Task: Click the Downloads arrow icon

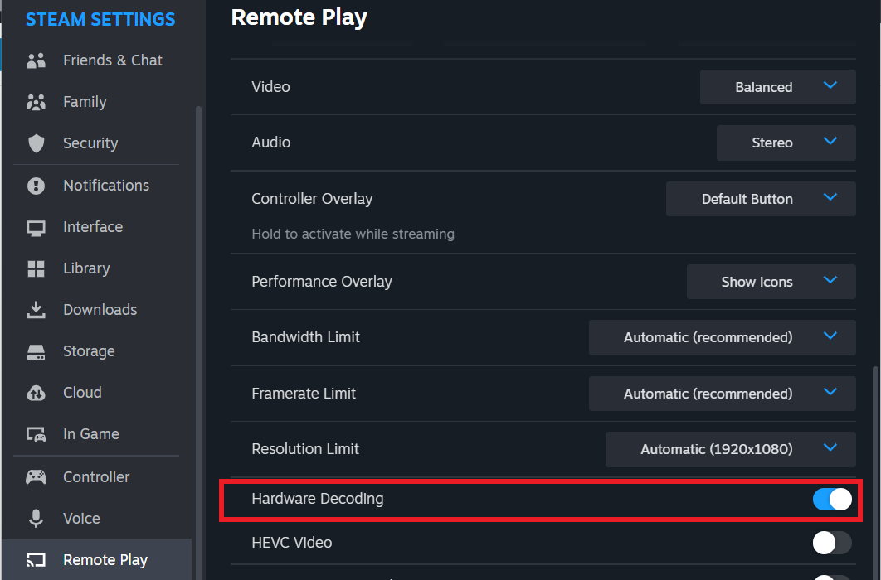Action: [x=37, y=309]
